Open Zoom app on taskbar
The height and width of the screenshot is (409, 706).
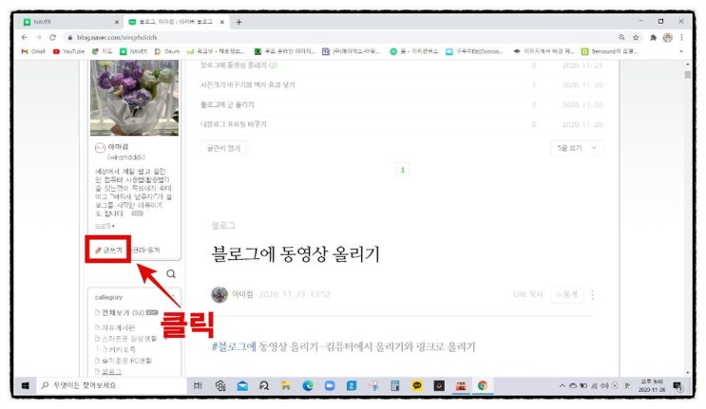pos(330,385)
